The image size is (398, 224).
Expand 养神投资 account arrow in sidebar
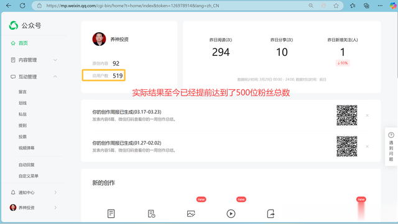(x=55, y=207)
